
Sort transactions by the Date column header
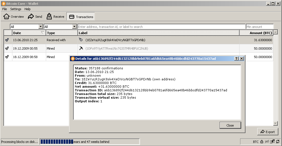pos(29,33)
